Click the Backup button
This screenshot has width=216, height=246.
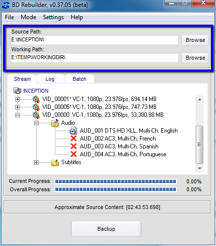click(x=106, y=229)
